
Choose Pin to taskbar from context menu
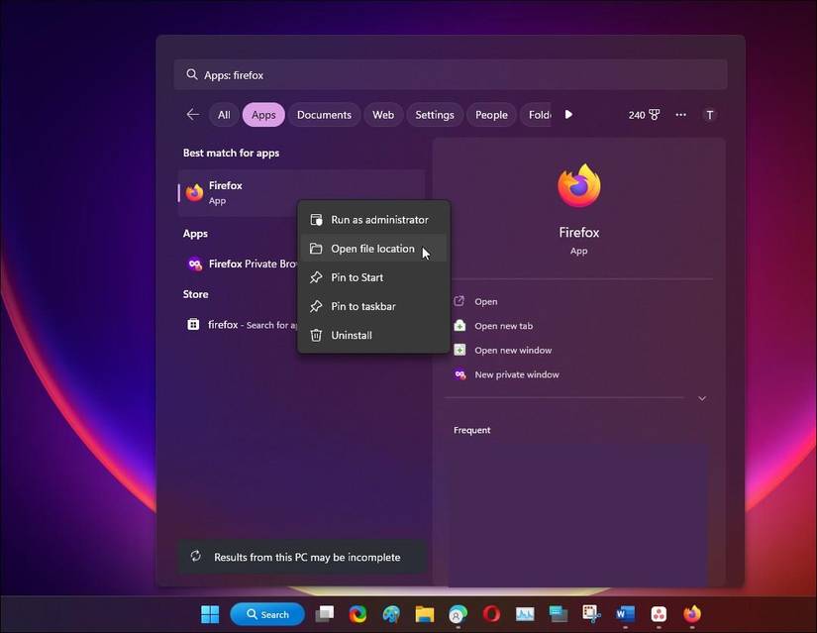click(x=373, y=306)
